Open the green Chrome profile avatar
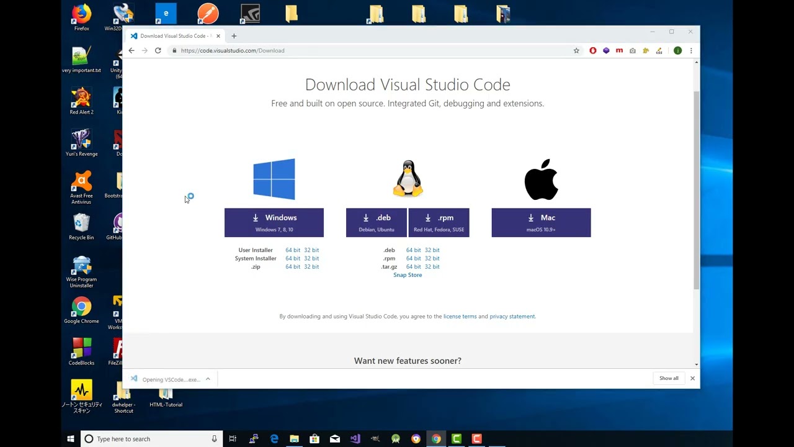This screenshot has width=794, height=447. click(677, 50)
